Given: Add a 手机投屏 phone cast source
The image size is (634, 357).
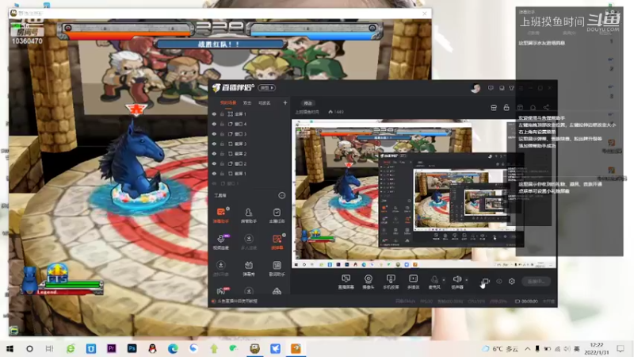Looking at the screenshot, I should pyautogui.click(x=391, y=282).
